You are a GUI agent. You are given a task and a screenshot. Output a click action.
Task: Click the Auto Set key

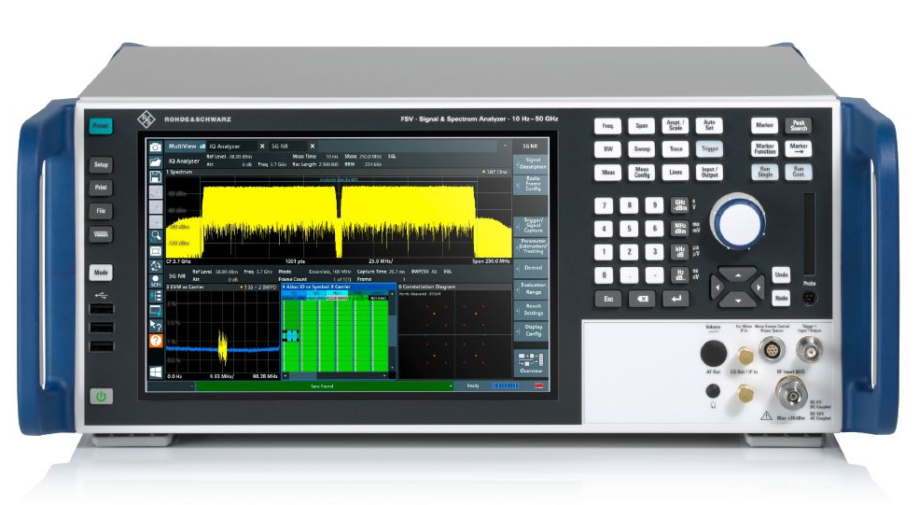[709, 125]
